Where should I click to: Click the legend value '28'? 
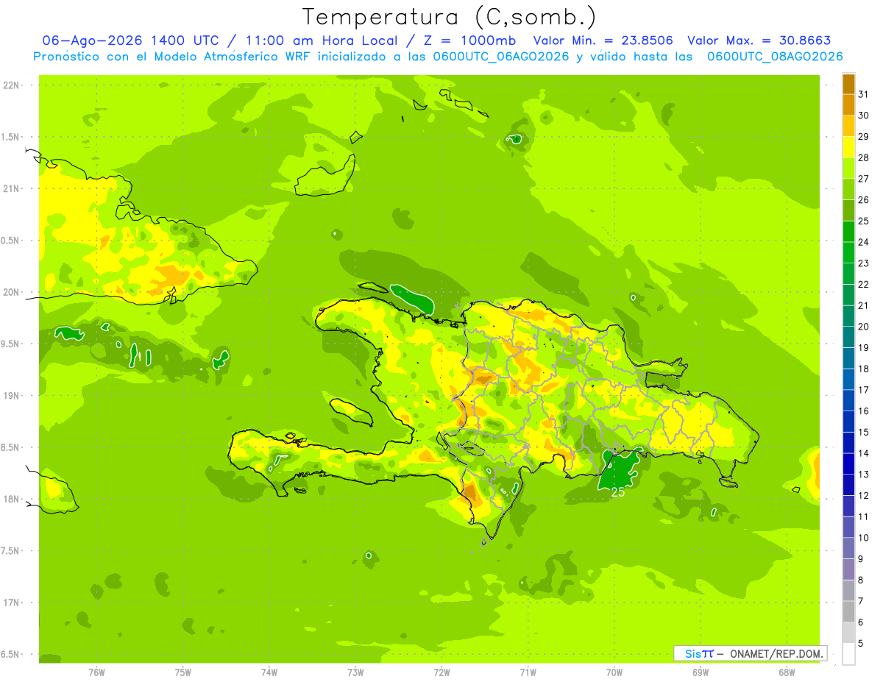864,157
